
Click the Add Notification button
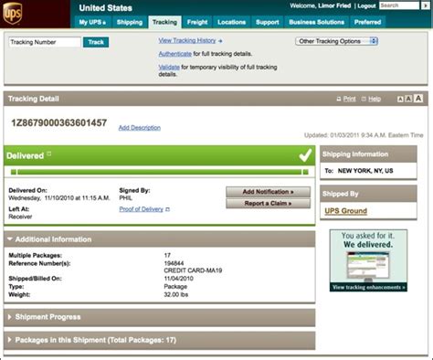pyautogui.click(x=269, y=192)
